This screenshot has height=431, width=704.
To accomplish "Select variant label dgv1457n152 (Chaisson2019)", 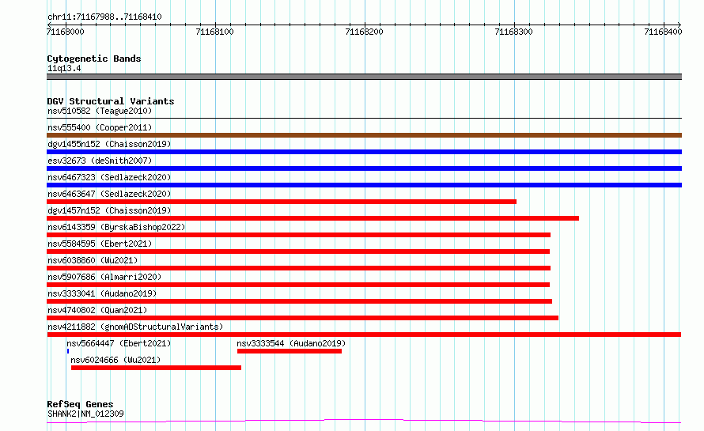I will click(109, 210).
